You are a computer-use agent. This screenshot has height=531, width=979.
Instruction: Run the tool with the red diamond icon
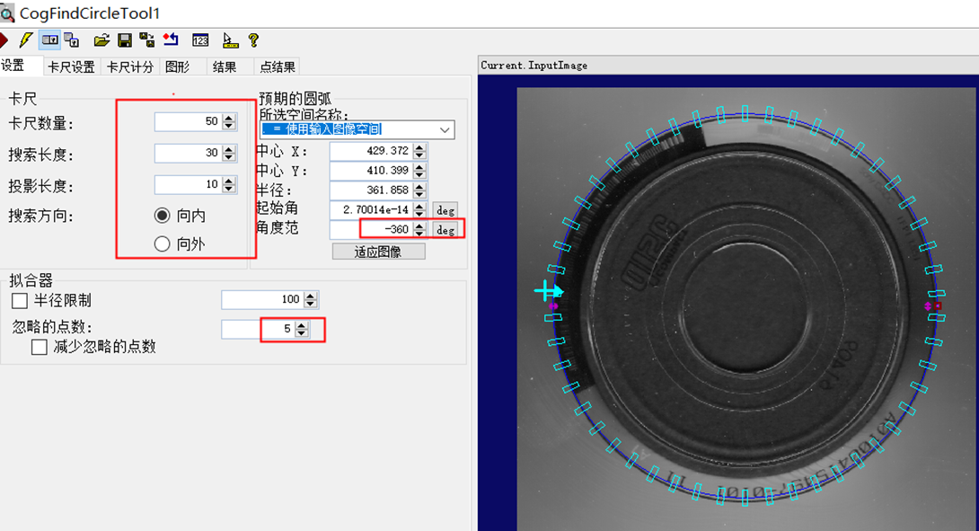(3, 40)
